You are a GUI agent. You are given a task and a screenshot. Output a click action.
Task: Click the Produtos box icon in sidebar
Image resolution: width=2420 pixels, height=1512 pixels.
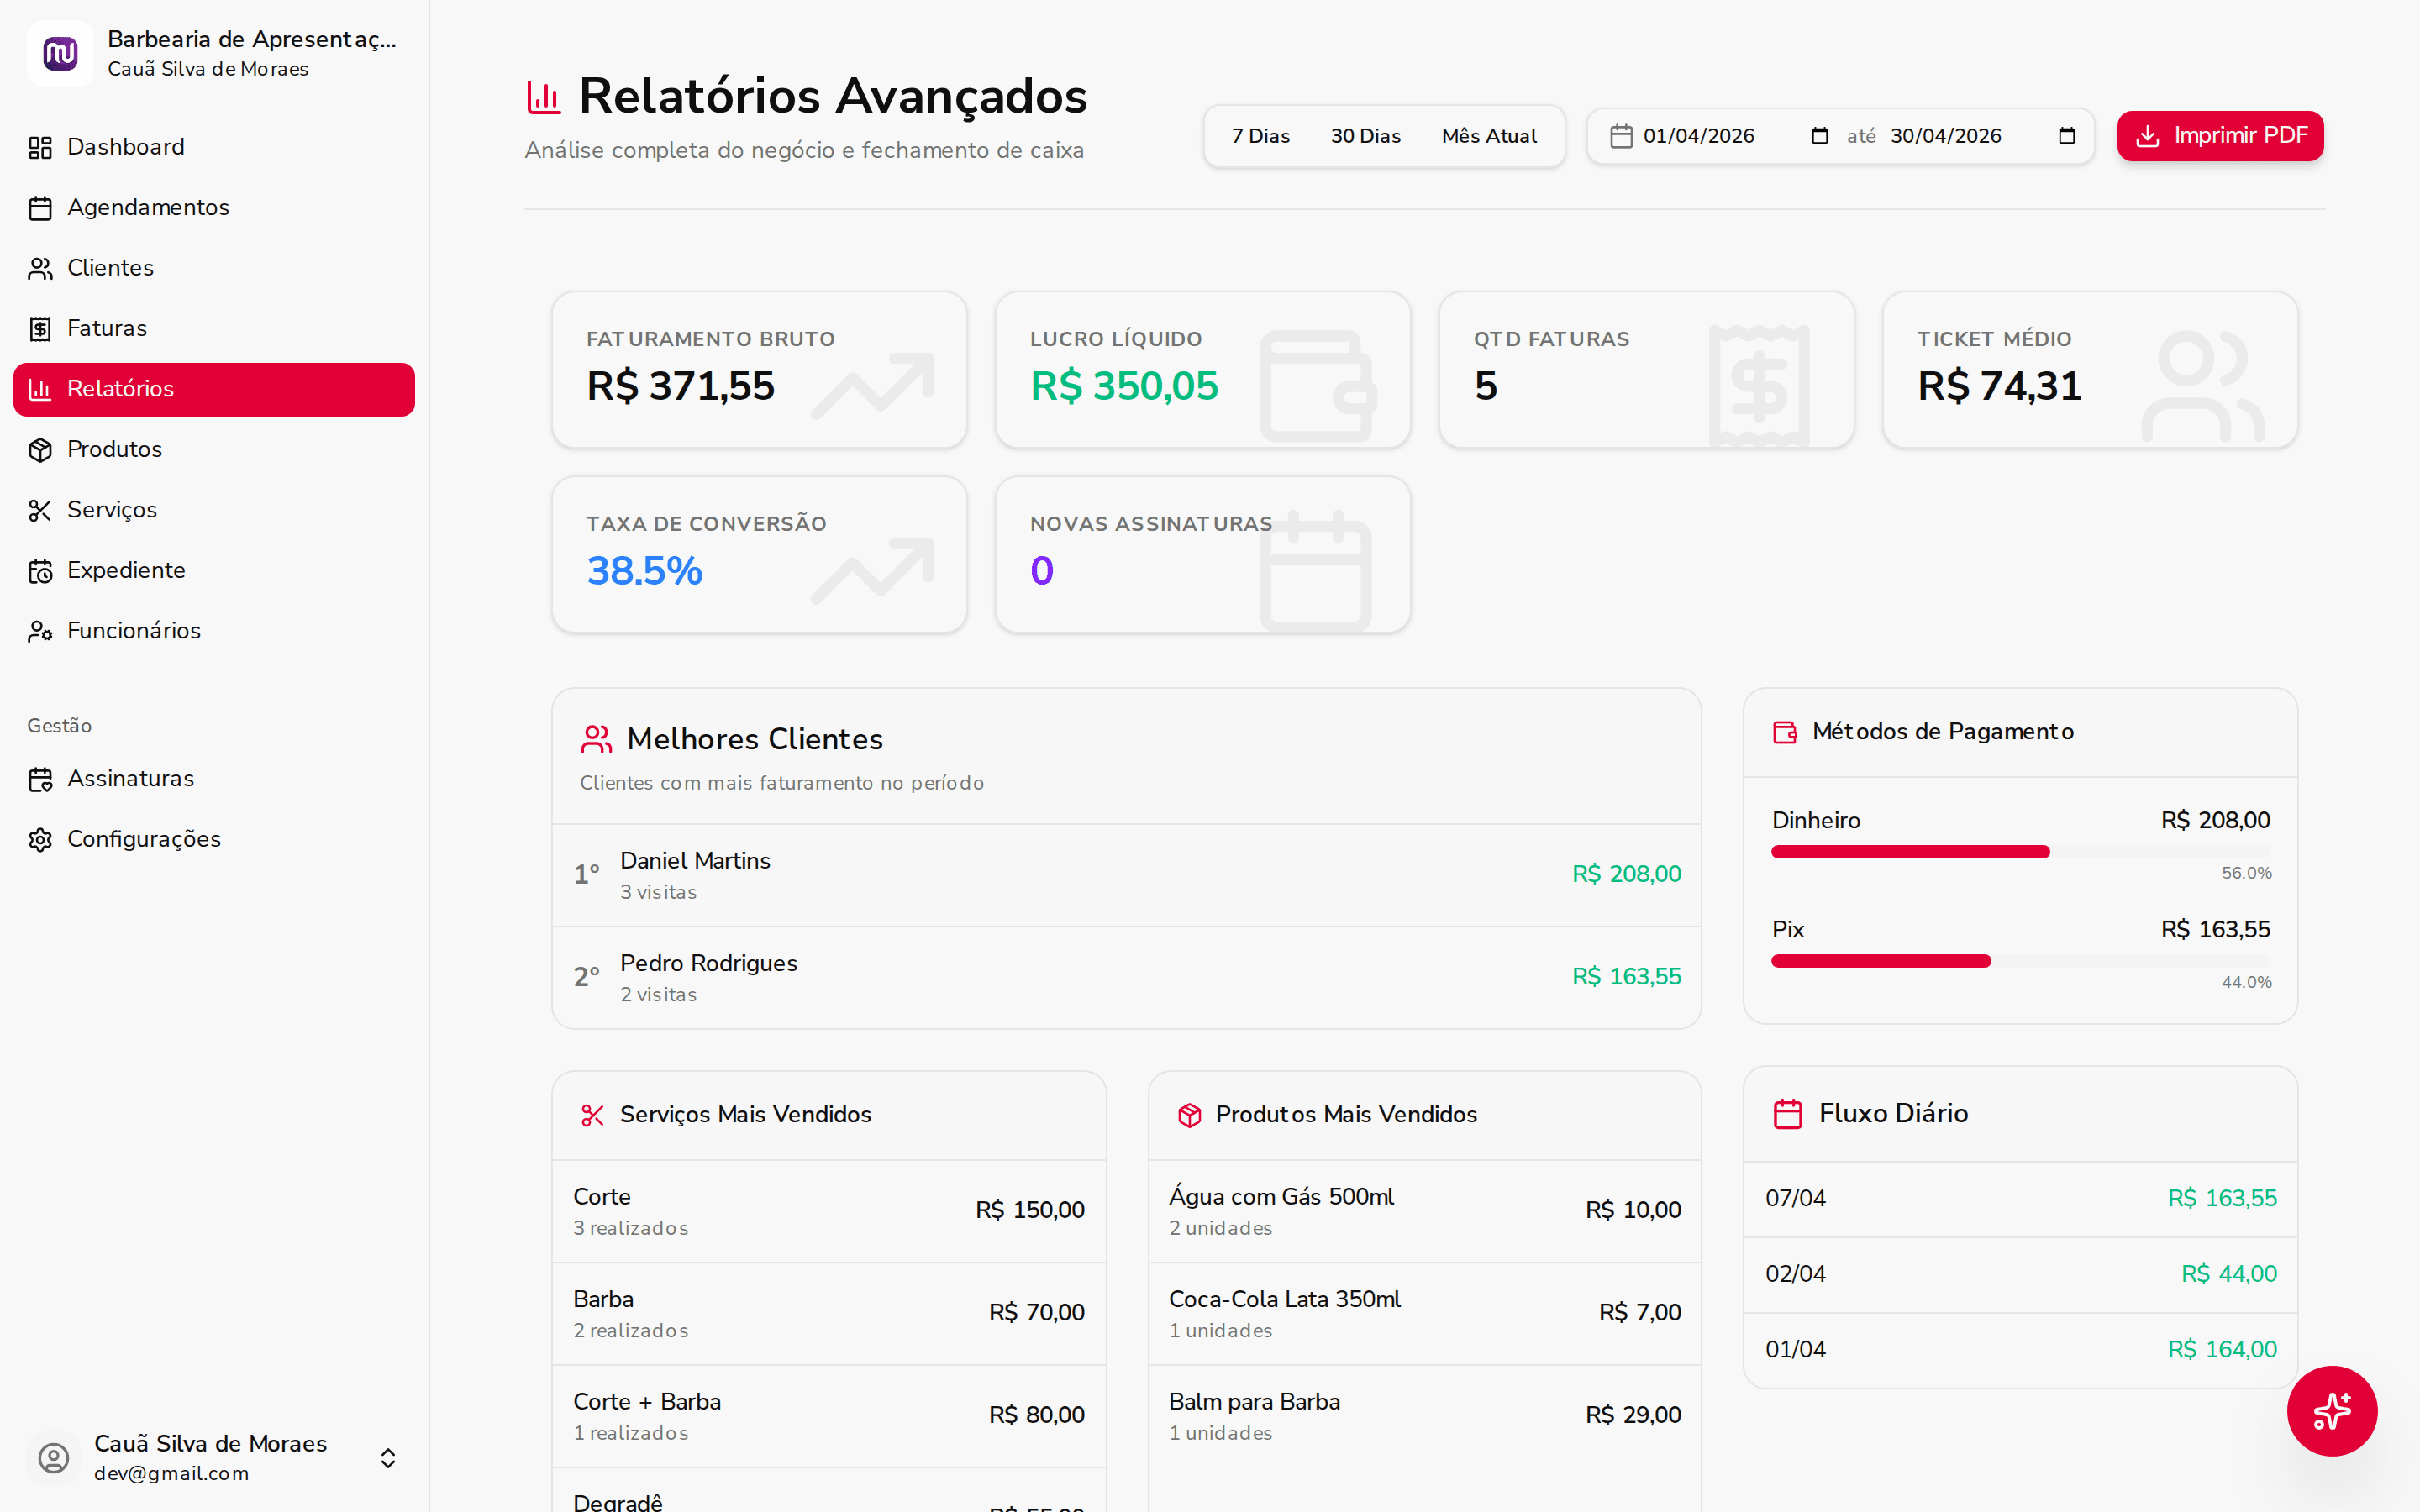pyautogui.click(x=40, y=450)
